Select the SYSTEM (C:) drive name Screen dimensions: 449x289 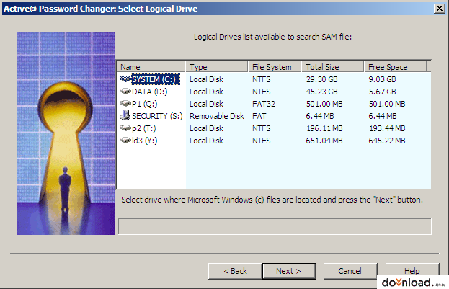coord(156,79)
